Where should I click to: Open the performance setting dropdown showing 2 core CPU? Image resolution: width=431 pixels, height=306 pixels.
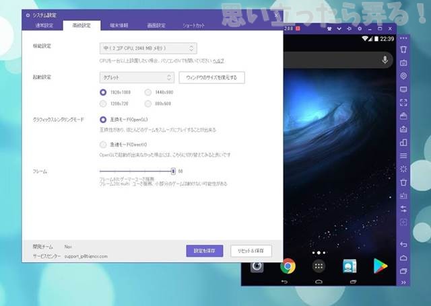pyautogui.click(x=148, y=48)
